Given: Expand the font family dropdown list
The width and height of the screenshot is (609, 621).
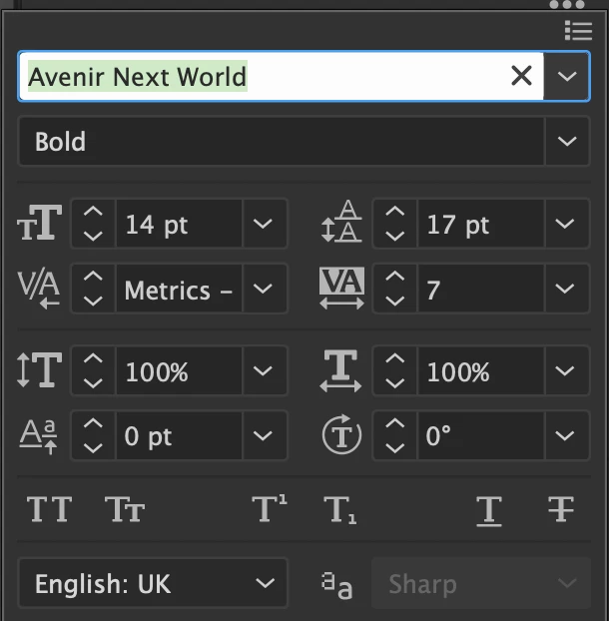Looking at the screenshot, I should coord(567,76).
